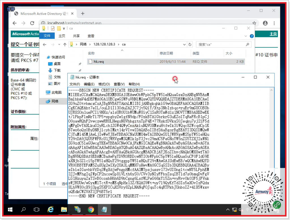Screen dimensions: 290x220
Task: Select 此电脑 in the navigation pane
Action: click(x=56, y=92)
